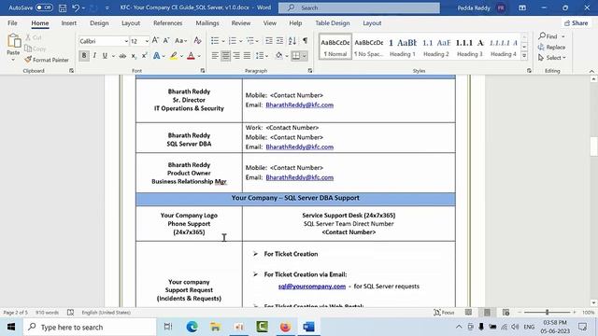Viewport: 598px width, 336px height.
Task: Expand the font name Calibri dropdown
Action: click(x=126, y=41)
